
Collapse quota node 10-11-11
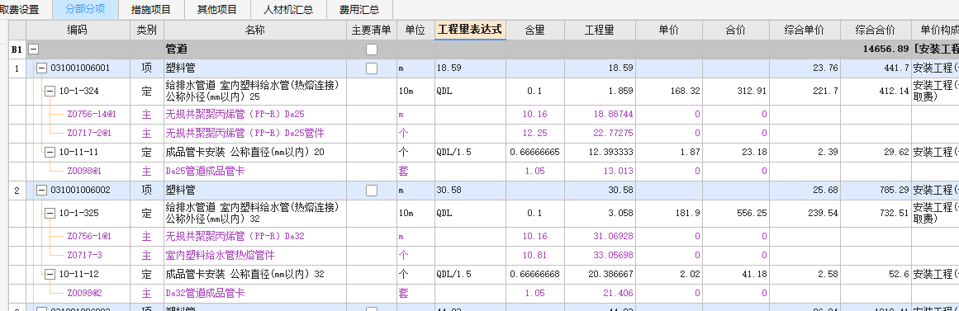(x=50, y=152)
